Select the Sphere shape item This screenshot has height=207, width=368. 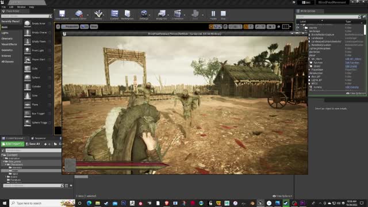(37, 78)
